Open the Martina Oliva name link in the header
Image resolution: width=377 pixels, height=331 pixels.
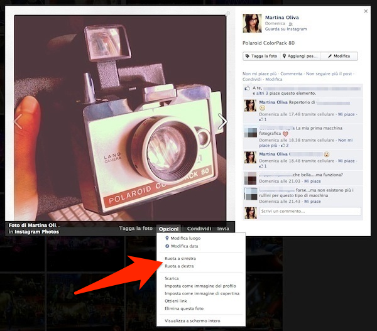pos(281,18)
